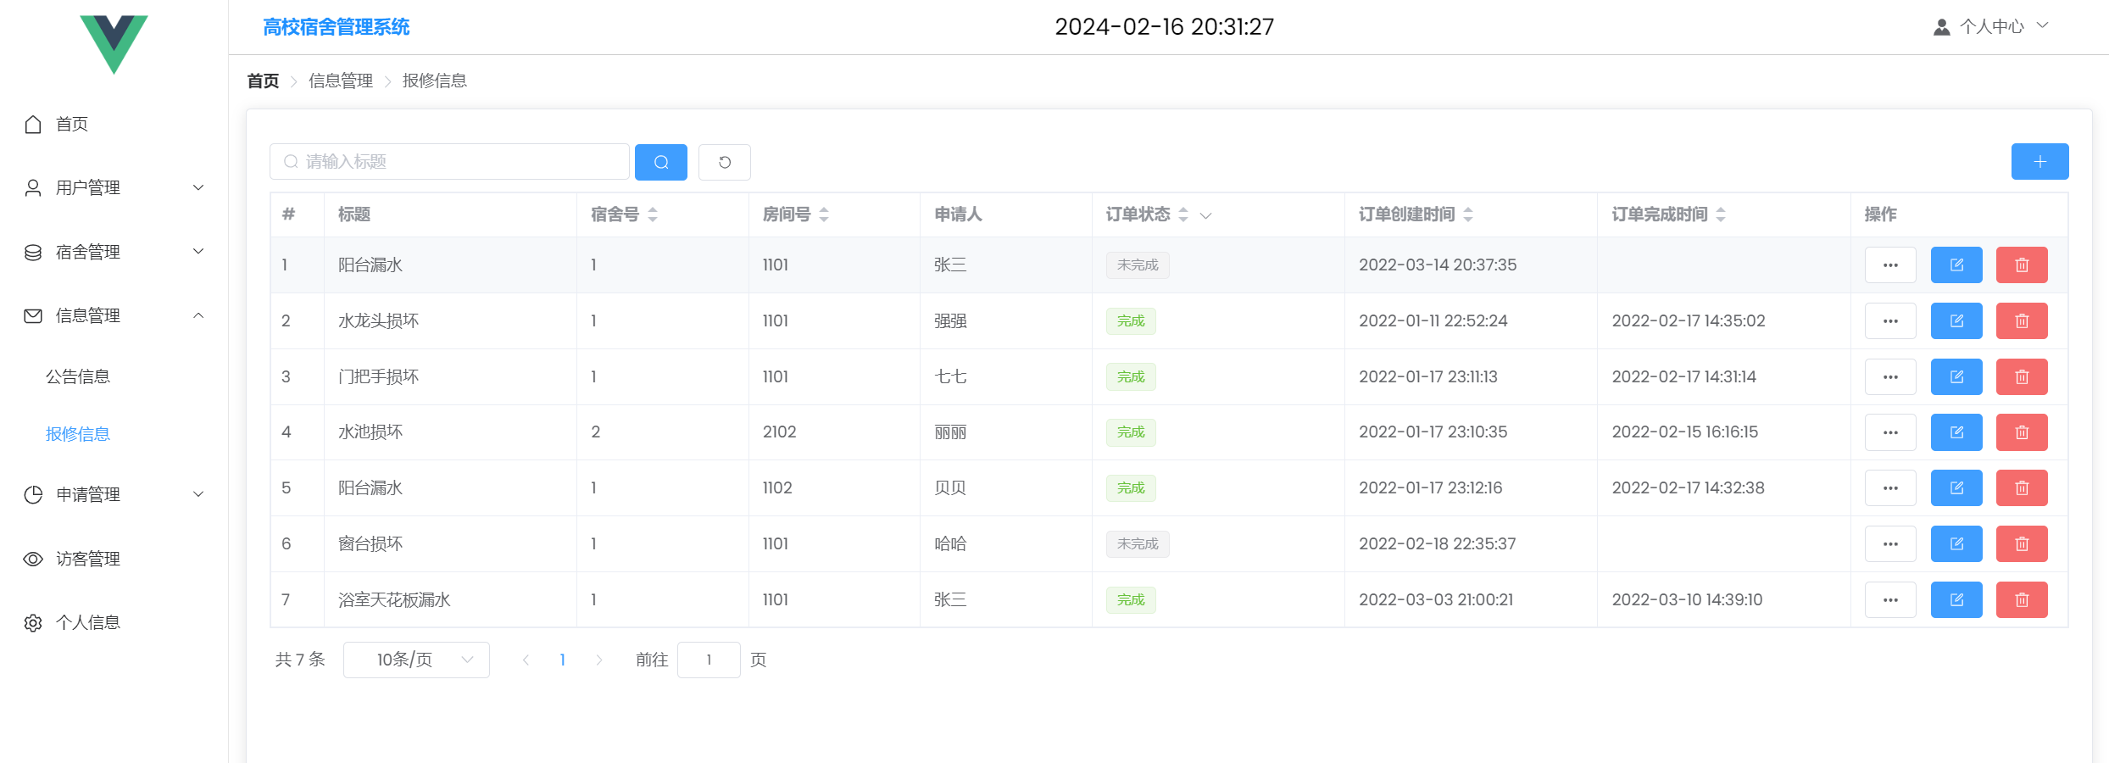
Task: Edit the 浴室天花板漏水 record
Action: click(x=1956, y=600)
